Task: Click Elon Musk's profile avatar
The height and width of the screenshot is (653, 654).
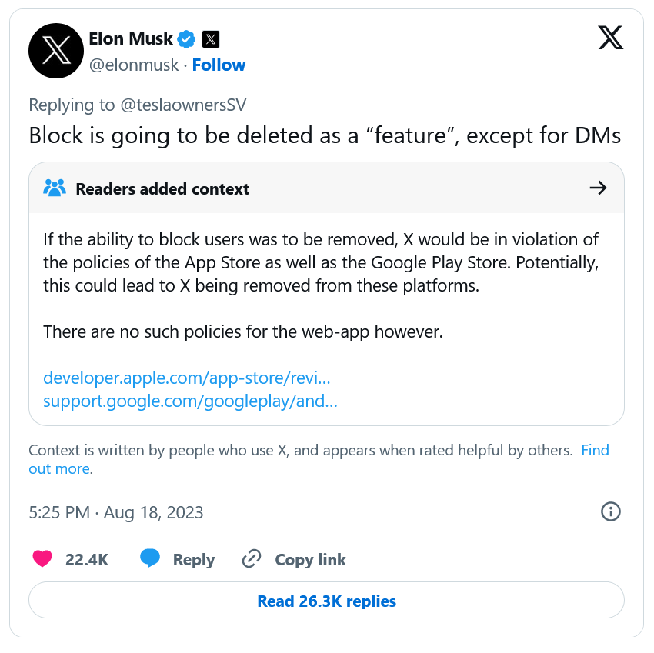Action: 55,51
